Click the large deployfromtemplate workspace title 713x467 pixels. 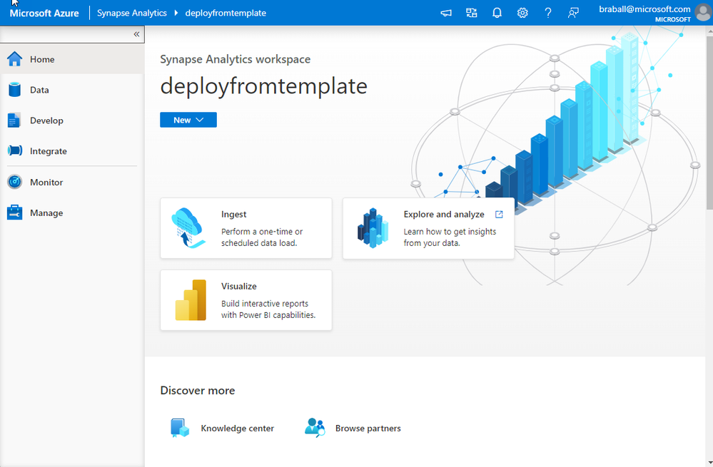[x=264, y=86]
